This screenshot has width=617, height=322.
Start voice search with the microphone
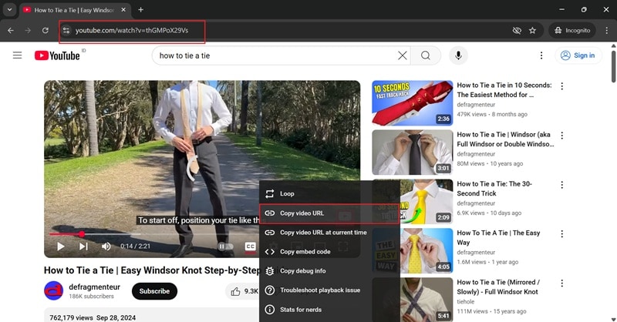tap(458, 55)
